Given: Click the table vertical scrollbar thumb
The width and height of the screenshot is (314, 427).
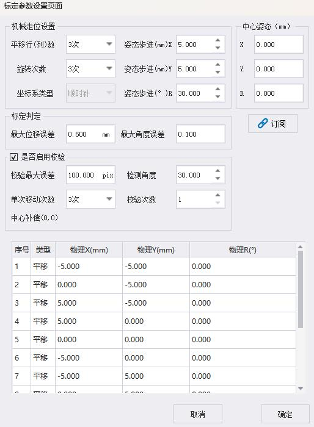Looking at the screenshot, I should pyautogui.click(x=301, y=290).
